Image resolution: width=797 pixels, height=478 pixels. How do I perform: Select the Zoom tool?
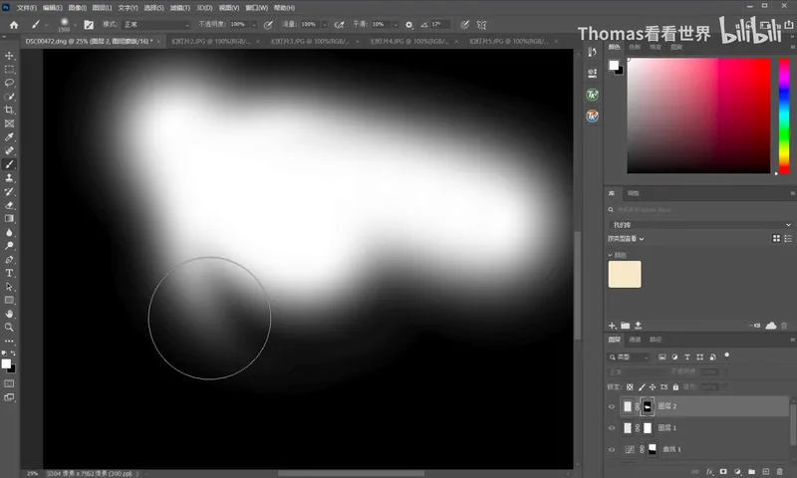click(9, 328)
